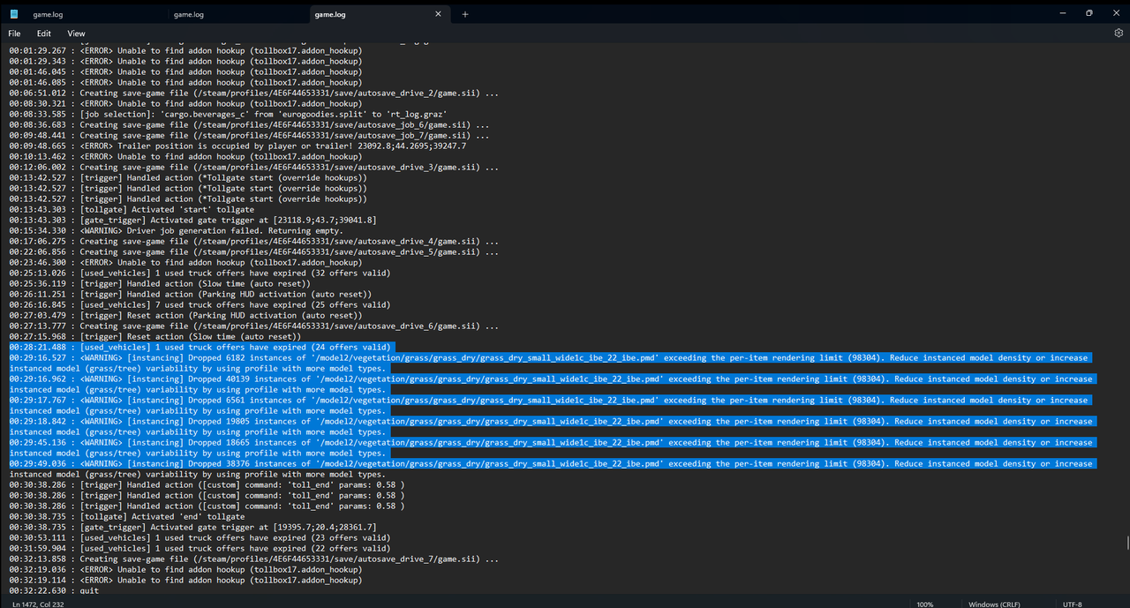The height and width of the screenshot is (608, 1130).
Task: Click the Notepad app icon in title bar
Action: (x=14, y=14)
